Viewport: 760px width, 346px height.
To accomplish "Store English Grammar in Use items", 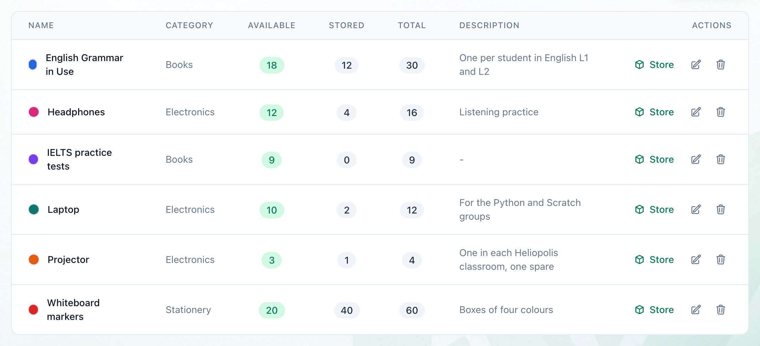I will coord(654,65).
